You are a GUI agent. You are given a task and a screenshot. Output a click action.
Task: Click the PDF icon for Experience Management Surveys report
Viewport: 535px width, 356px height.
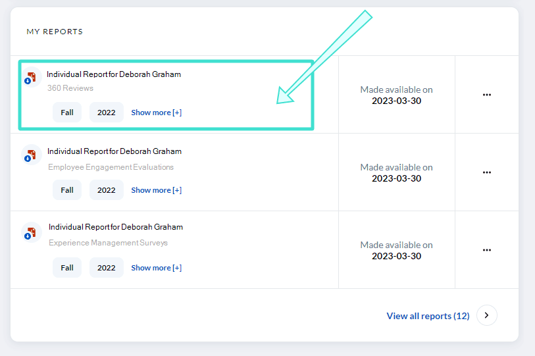tap(31, 232)
